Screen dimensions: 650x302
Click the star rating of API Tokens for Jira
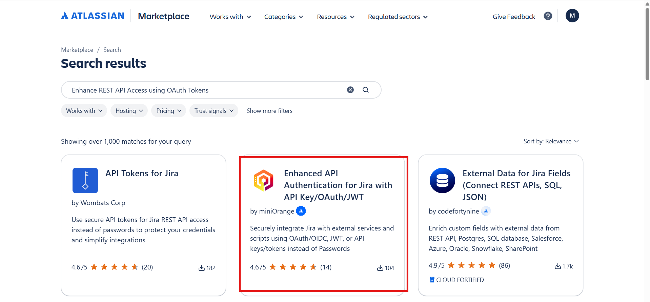pos(114,267)
